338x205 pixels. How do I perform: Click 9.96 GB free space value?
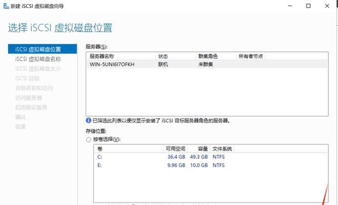176,165
